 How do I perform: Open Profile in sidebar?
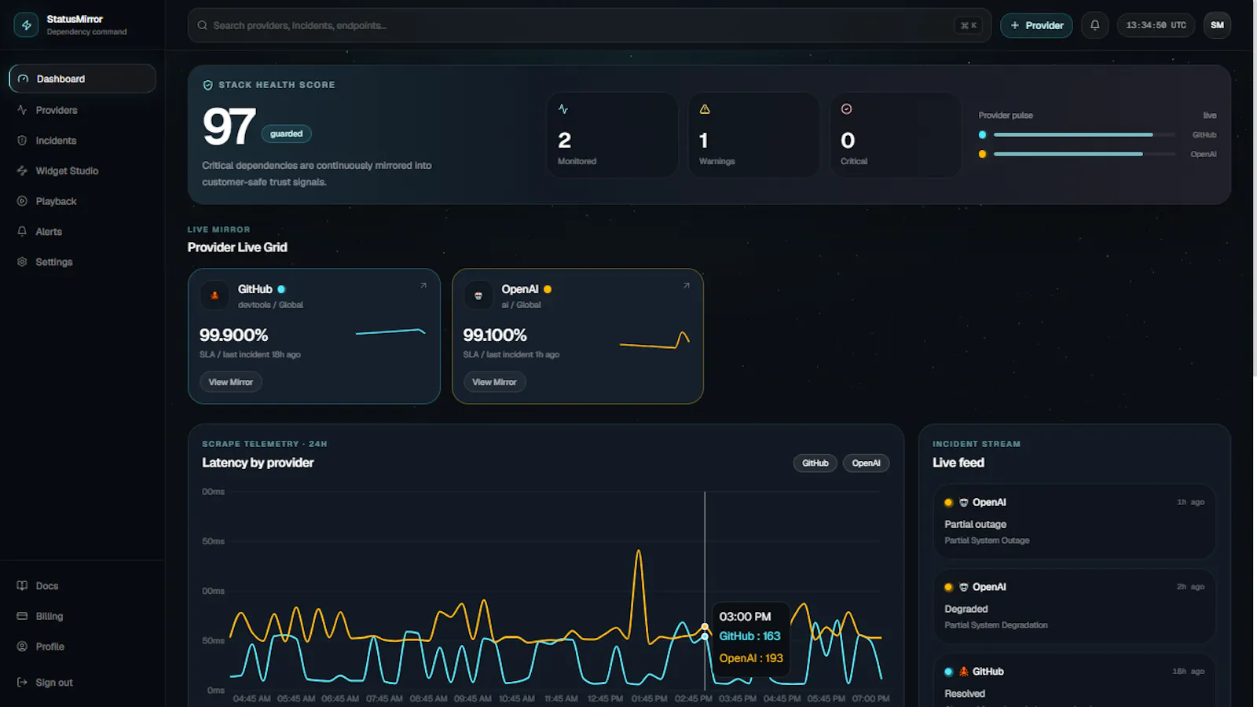[x=82, y=647]
